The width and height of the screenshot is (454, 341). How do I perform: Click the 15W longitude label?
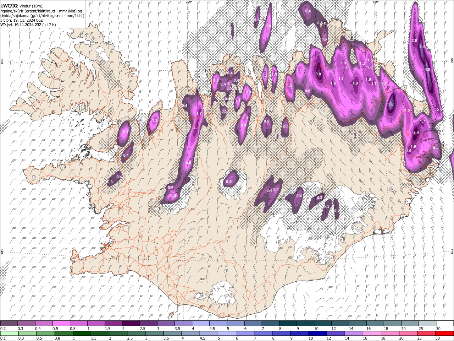coord(376,2)
